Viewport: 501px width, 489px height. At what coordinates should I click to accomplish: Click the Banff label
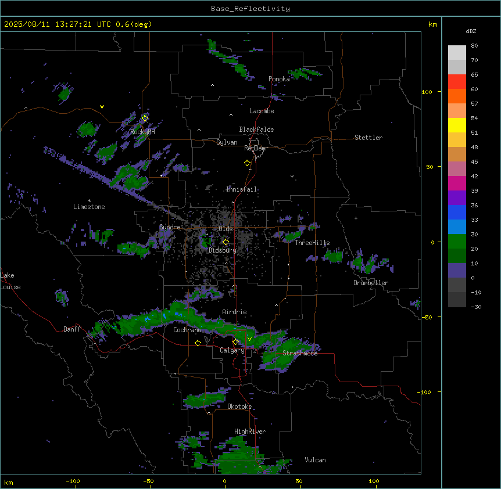coord(72,329)
